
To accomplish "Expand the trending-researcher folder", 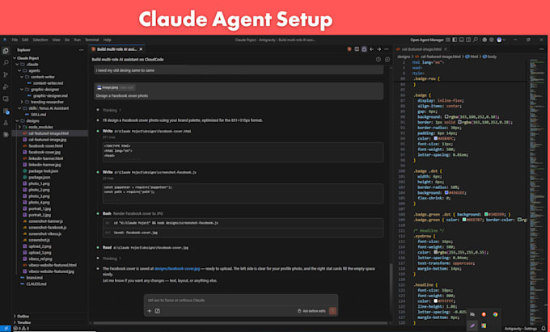I will (22, 103).
